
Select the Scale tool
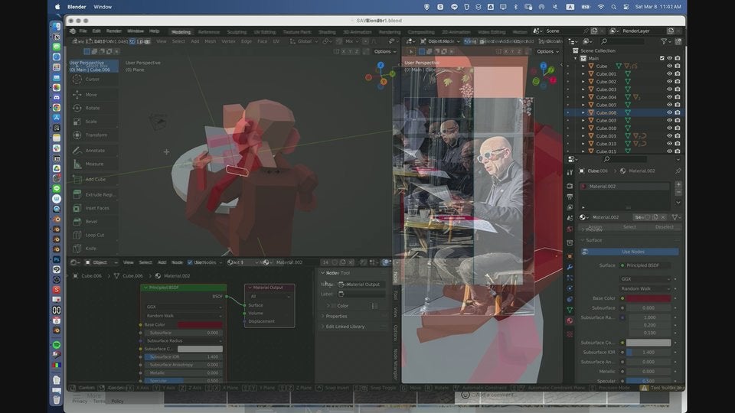(93, 122)
